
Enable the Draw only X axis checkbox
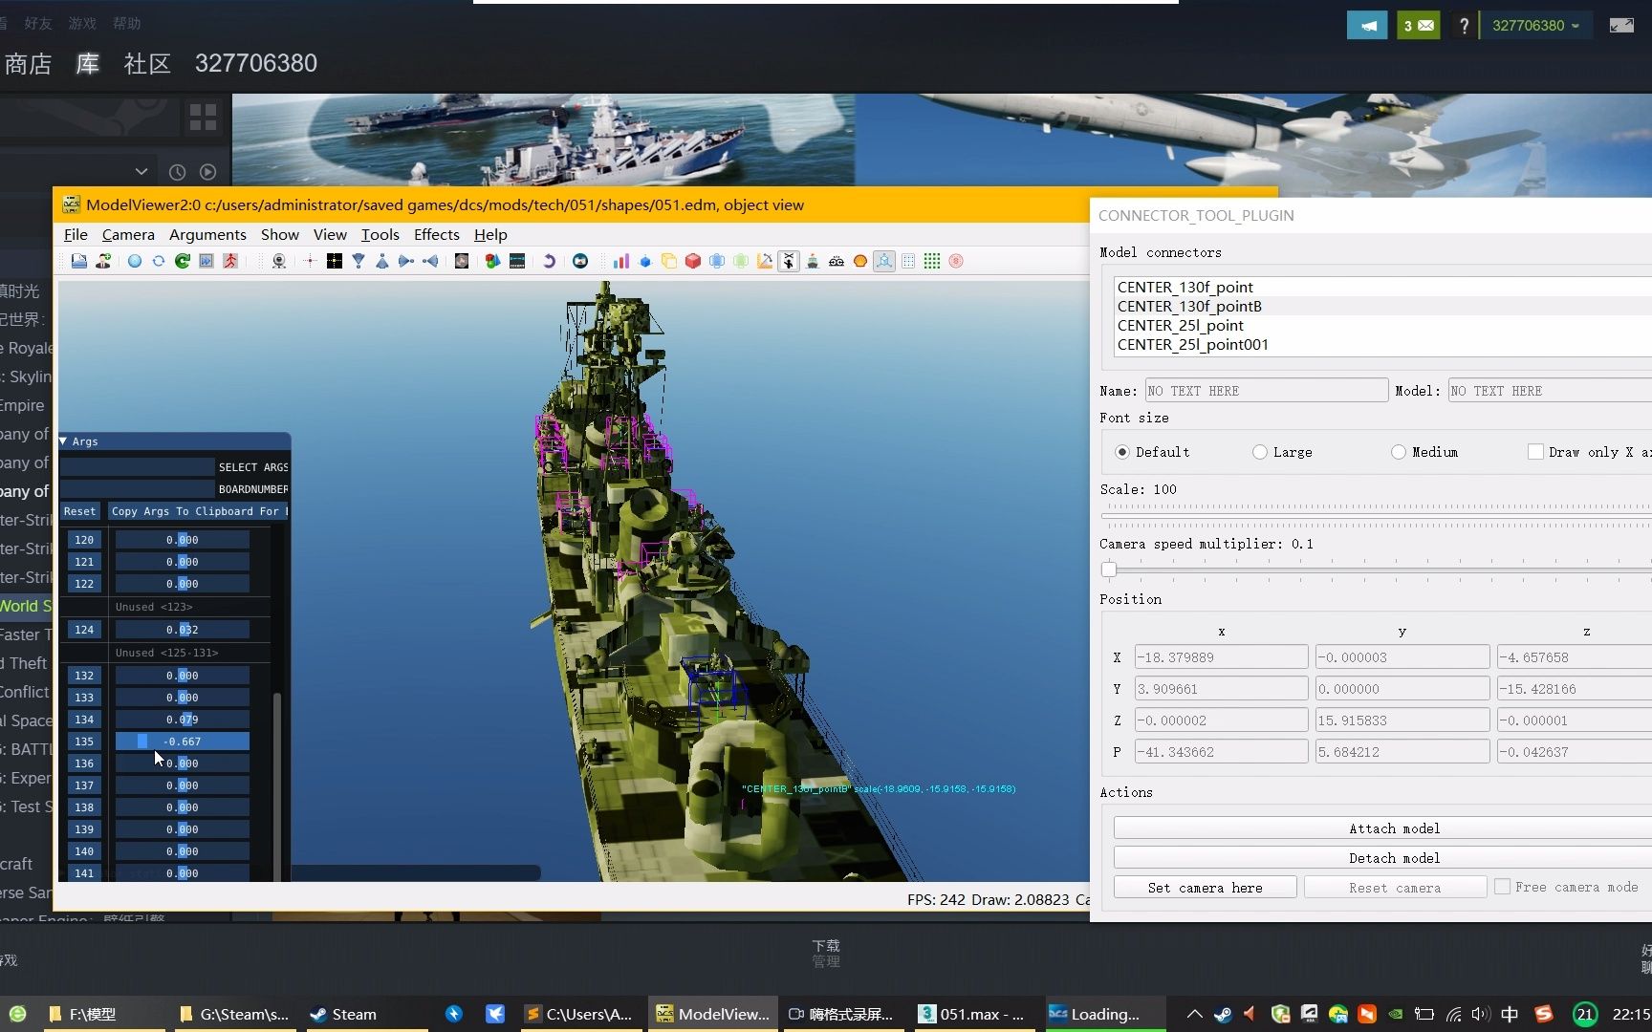(x=1536, y=451)
